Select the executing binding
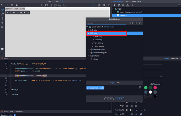 (x=98, y=36)
